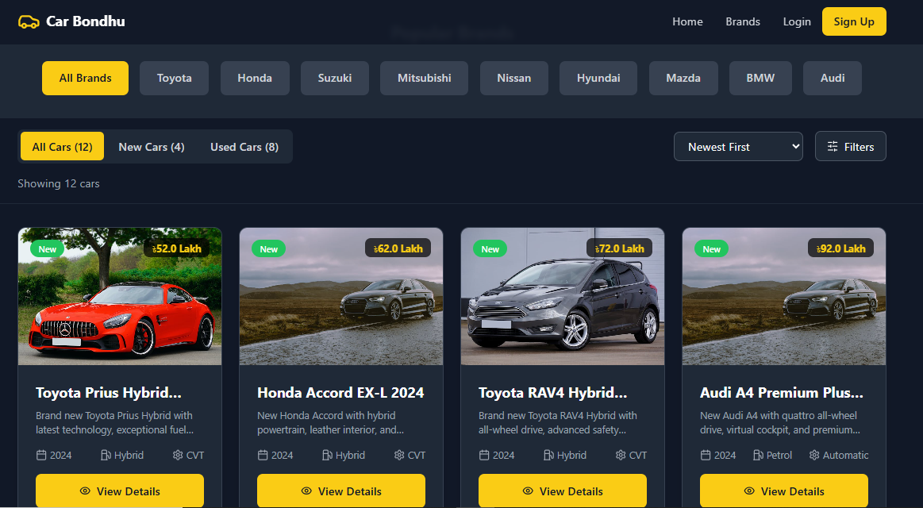Viewport: 923px width, 508px height.
Task: Switch to the New Cars (4) tab
Action: [151, 147]
